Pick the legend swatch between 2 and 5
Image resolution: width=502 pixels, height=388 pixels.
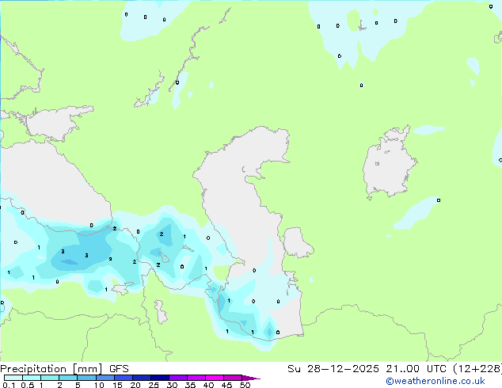tap(68, 378)
